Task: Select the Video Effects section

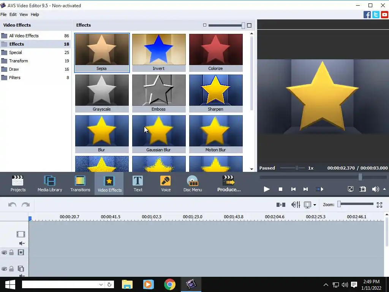Action: (x=109, y=184)
